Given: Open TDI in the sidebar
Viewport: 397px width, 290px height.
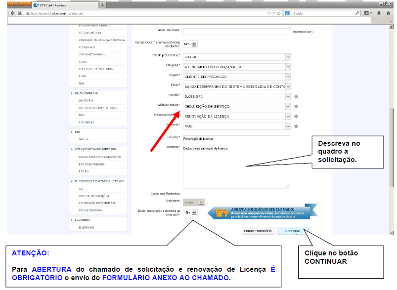Looking at the screenshot, I should [81, 189].
